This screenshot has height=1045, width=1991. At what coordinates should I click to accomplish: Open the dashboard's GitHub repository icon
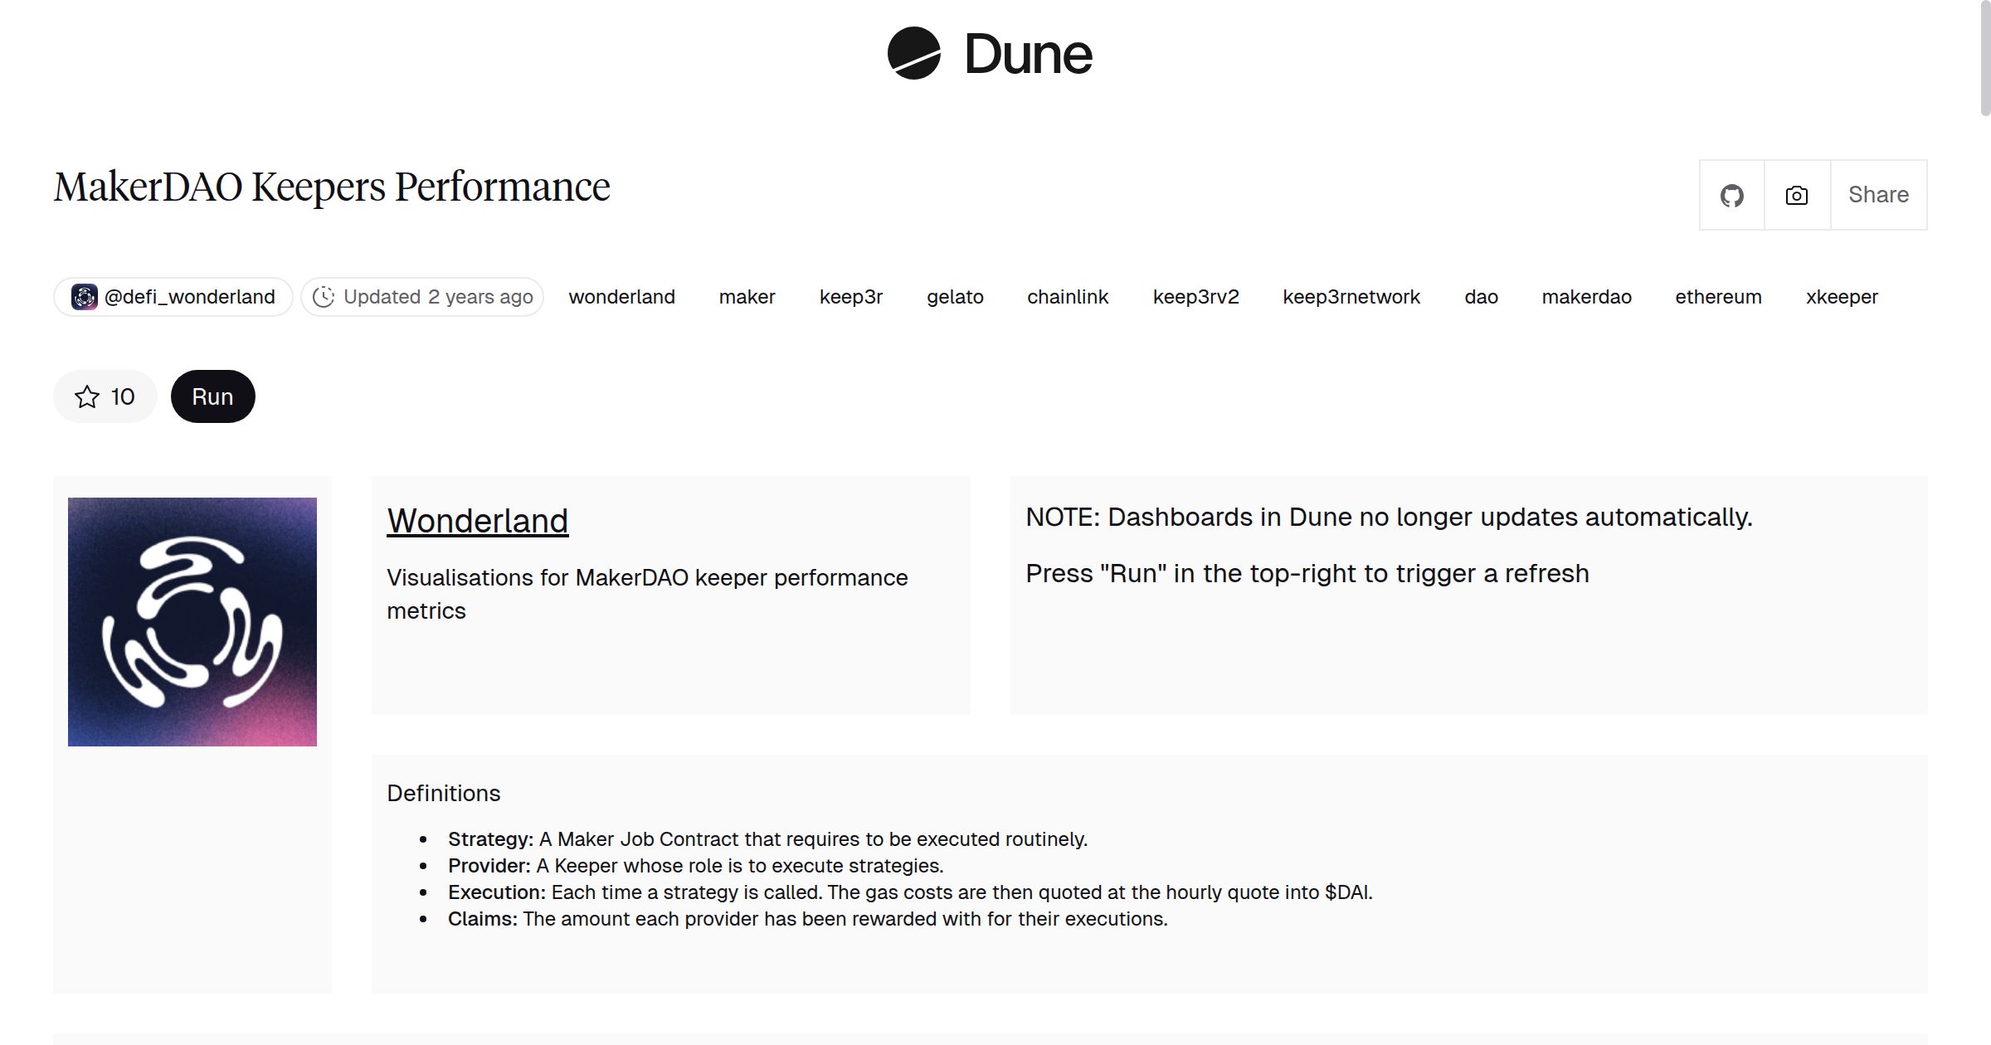(x=1732, y=194)
